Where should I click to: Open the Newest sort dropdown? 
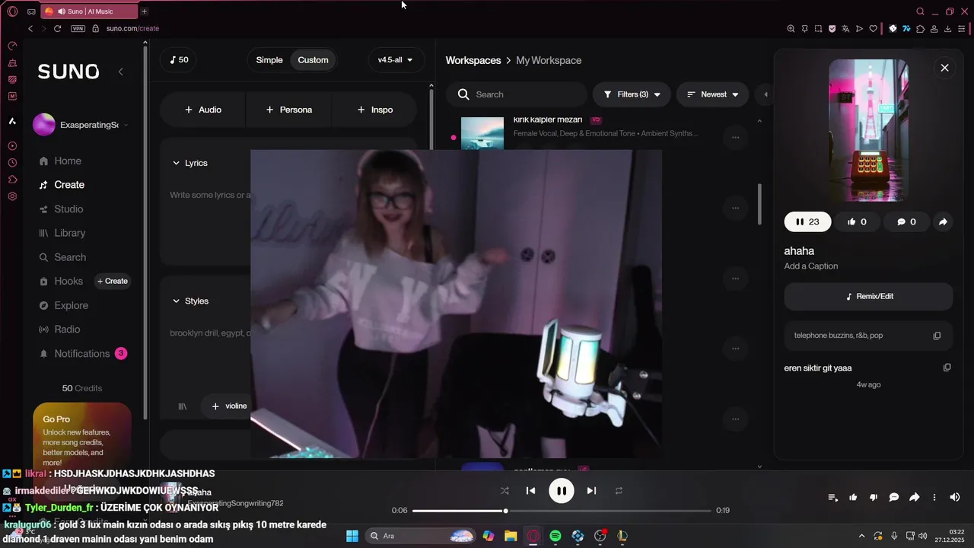[x=712, y=94]
